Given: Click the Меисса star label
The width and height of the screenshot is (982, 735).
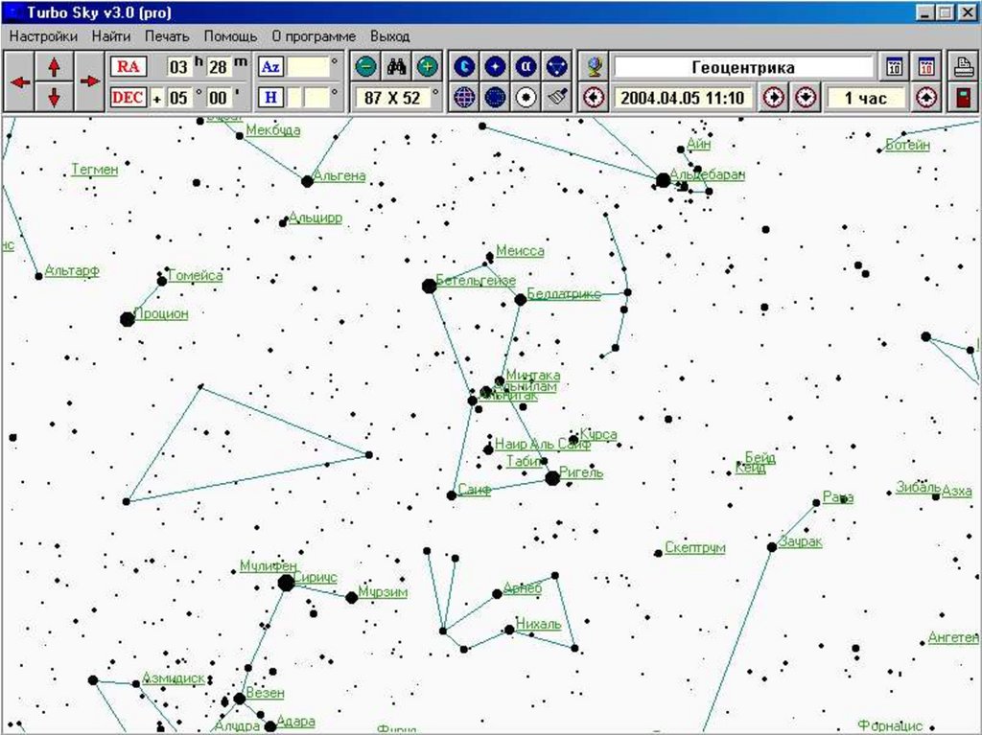Looking at the screenshot, I should (521, 251).
